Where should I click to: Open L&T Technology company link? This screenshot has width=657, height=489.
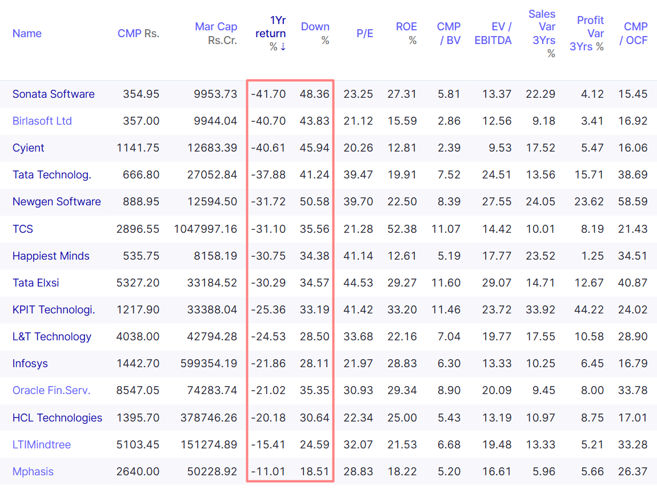pos(52,336)
